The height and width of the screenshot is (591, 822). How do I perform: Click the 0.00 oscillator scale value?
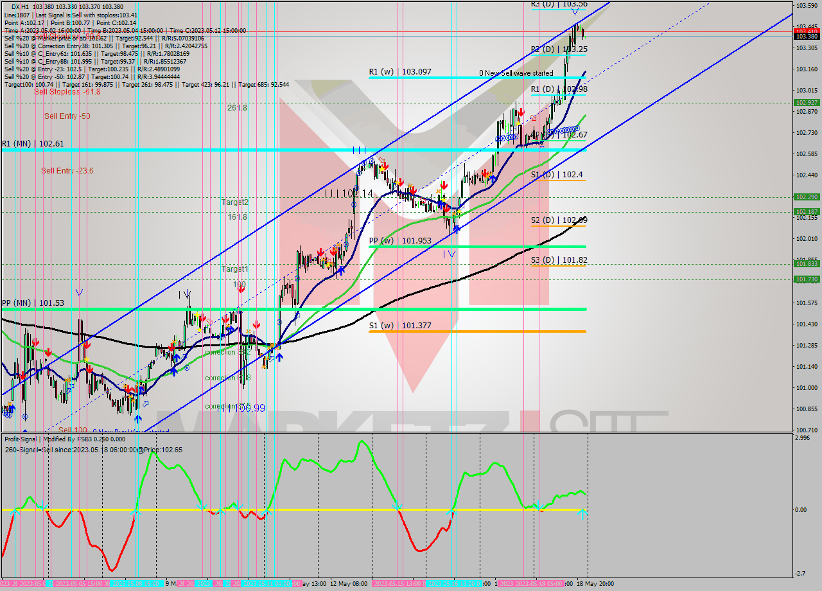(x=801, y=510)
